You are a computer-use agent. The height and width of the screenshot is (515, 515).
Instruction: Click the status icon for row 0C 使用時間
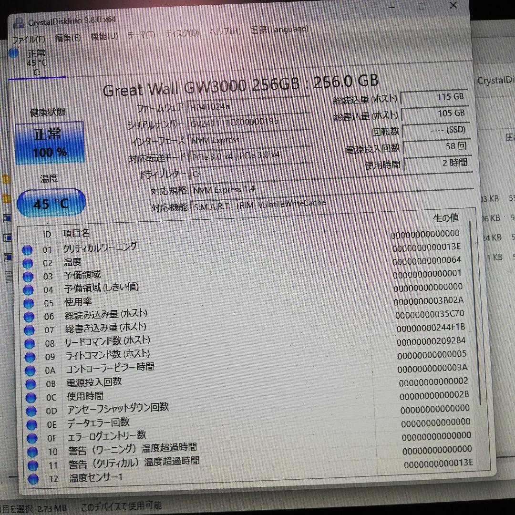31,398
